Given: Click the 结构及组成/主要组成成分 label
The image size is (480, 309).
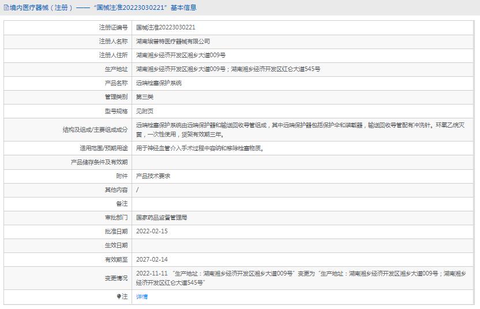Looking at the screenshot, I should click(95, 130).
